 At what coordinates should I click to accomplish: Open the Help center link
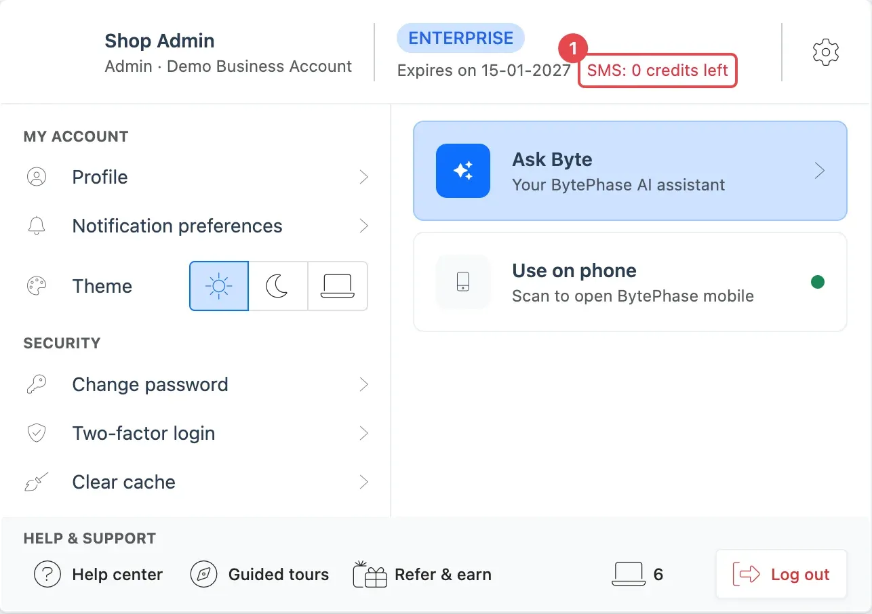[x=98, y=575]
